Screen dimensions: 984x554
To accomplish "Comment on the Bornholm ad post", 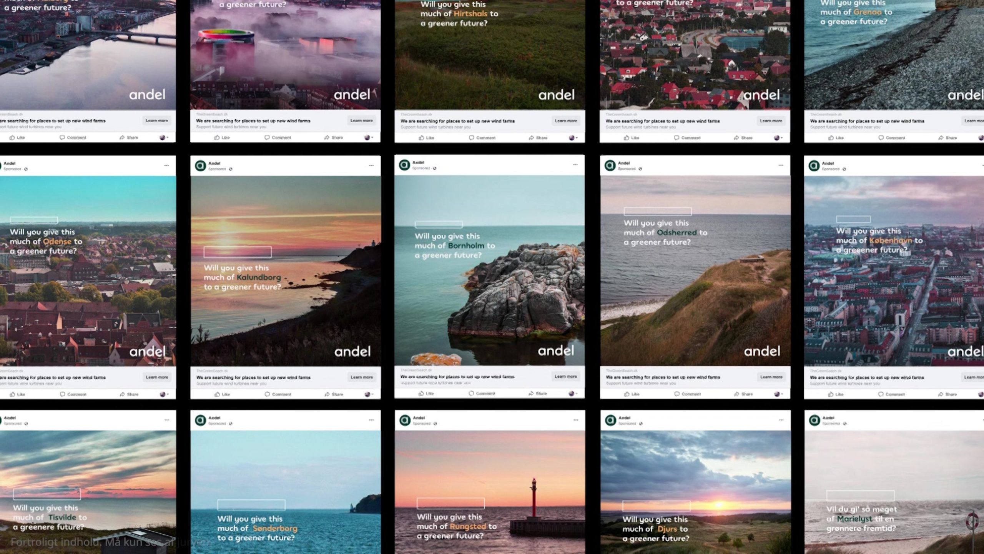I will (482, 393).
